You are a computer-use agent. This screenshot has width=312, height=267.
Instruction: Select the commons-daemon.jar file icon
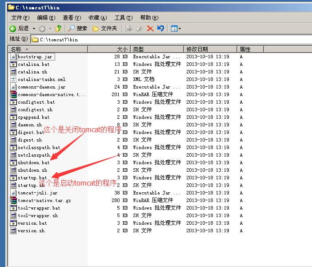13,87
